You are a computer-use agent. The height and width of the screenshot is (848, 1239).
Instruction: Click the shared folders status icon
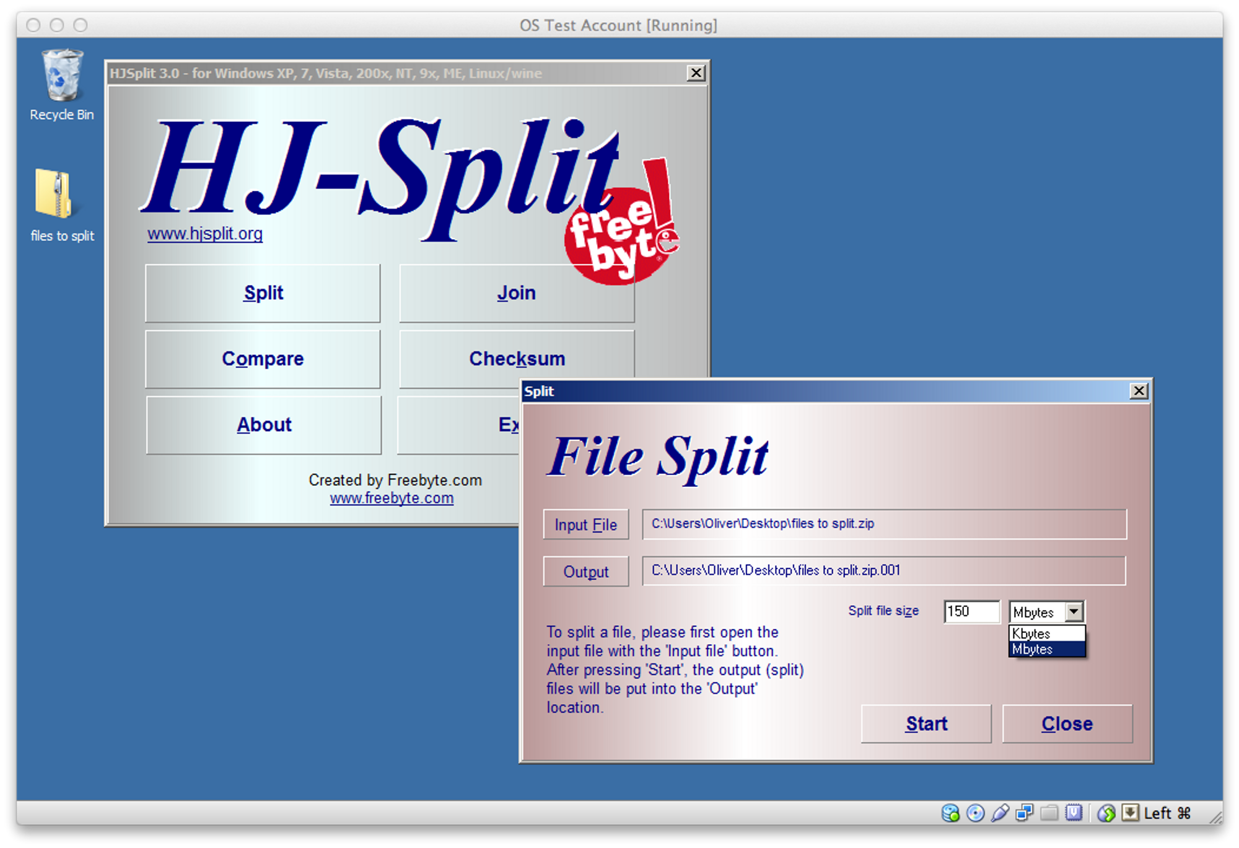click(1049, 813)
